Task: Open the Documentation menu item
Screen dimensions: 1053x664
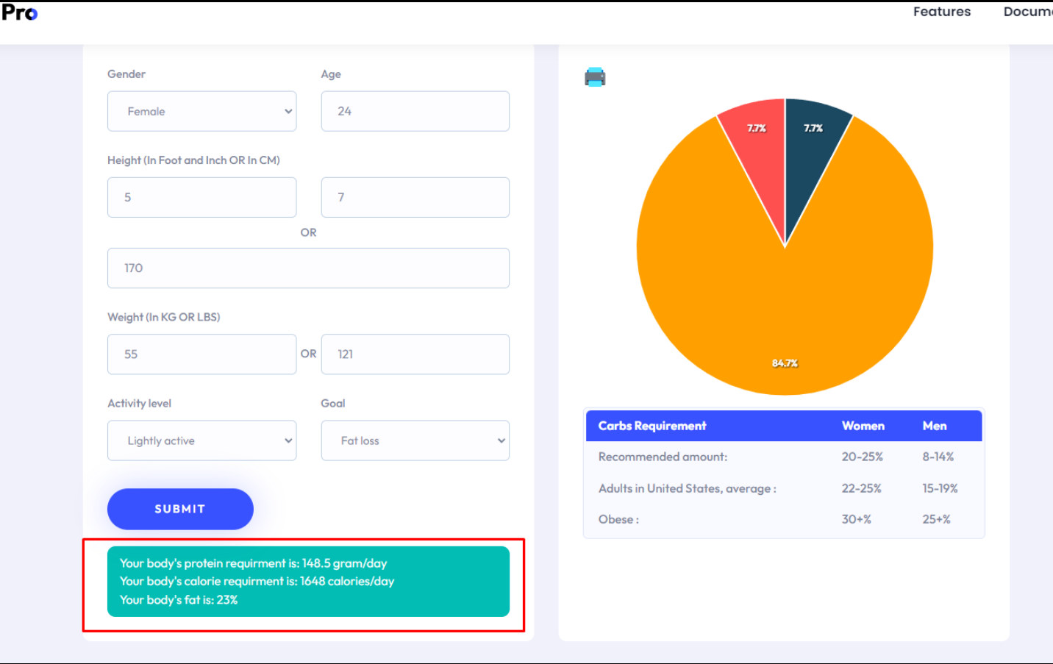Action: (x=1028, y=12)
